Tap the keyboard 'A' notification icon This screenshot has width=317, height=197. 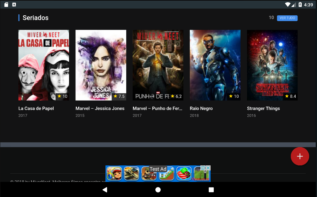coord(14,5)
